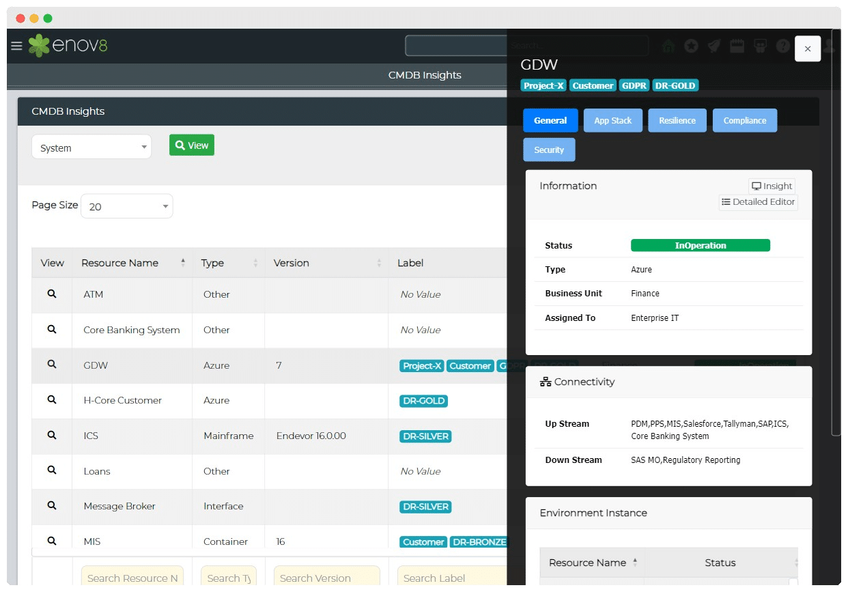Screen dimensions: 848x592
Task: Click the Detailed Editor button
Action: pos(758,202)
